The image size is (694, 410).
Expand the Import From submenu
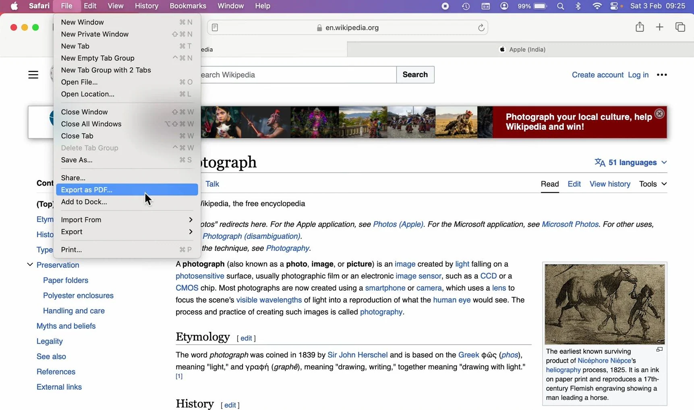[x=127, y=220]
